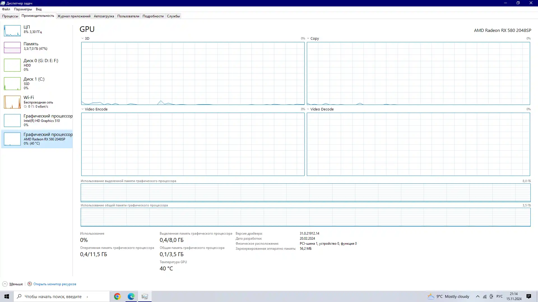
Task: Open network status tray icon
Action: point(485,296)
